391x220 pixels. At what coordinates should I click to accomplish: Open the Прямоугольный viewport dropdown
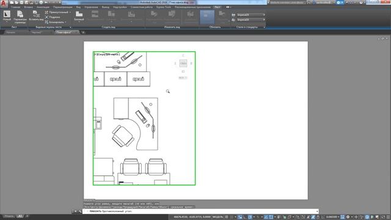click(x=57, y=12)
